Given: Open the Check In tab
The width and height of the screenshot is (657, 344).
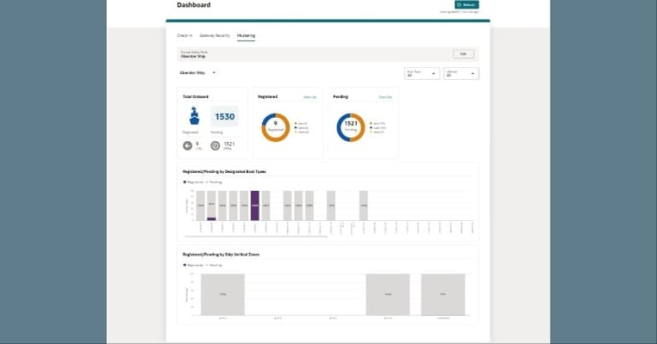Looking at the screenshot, I should pos(185,35).
